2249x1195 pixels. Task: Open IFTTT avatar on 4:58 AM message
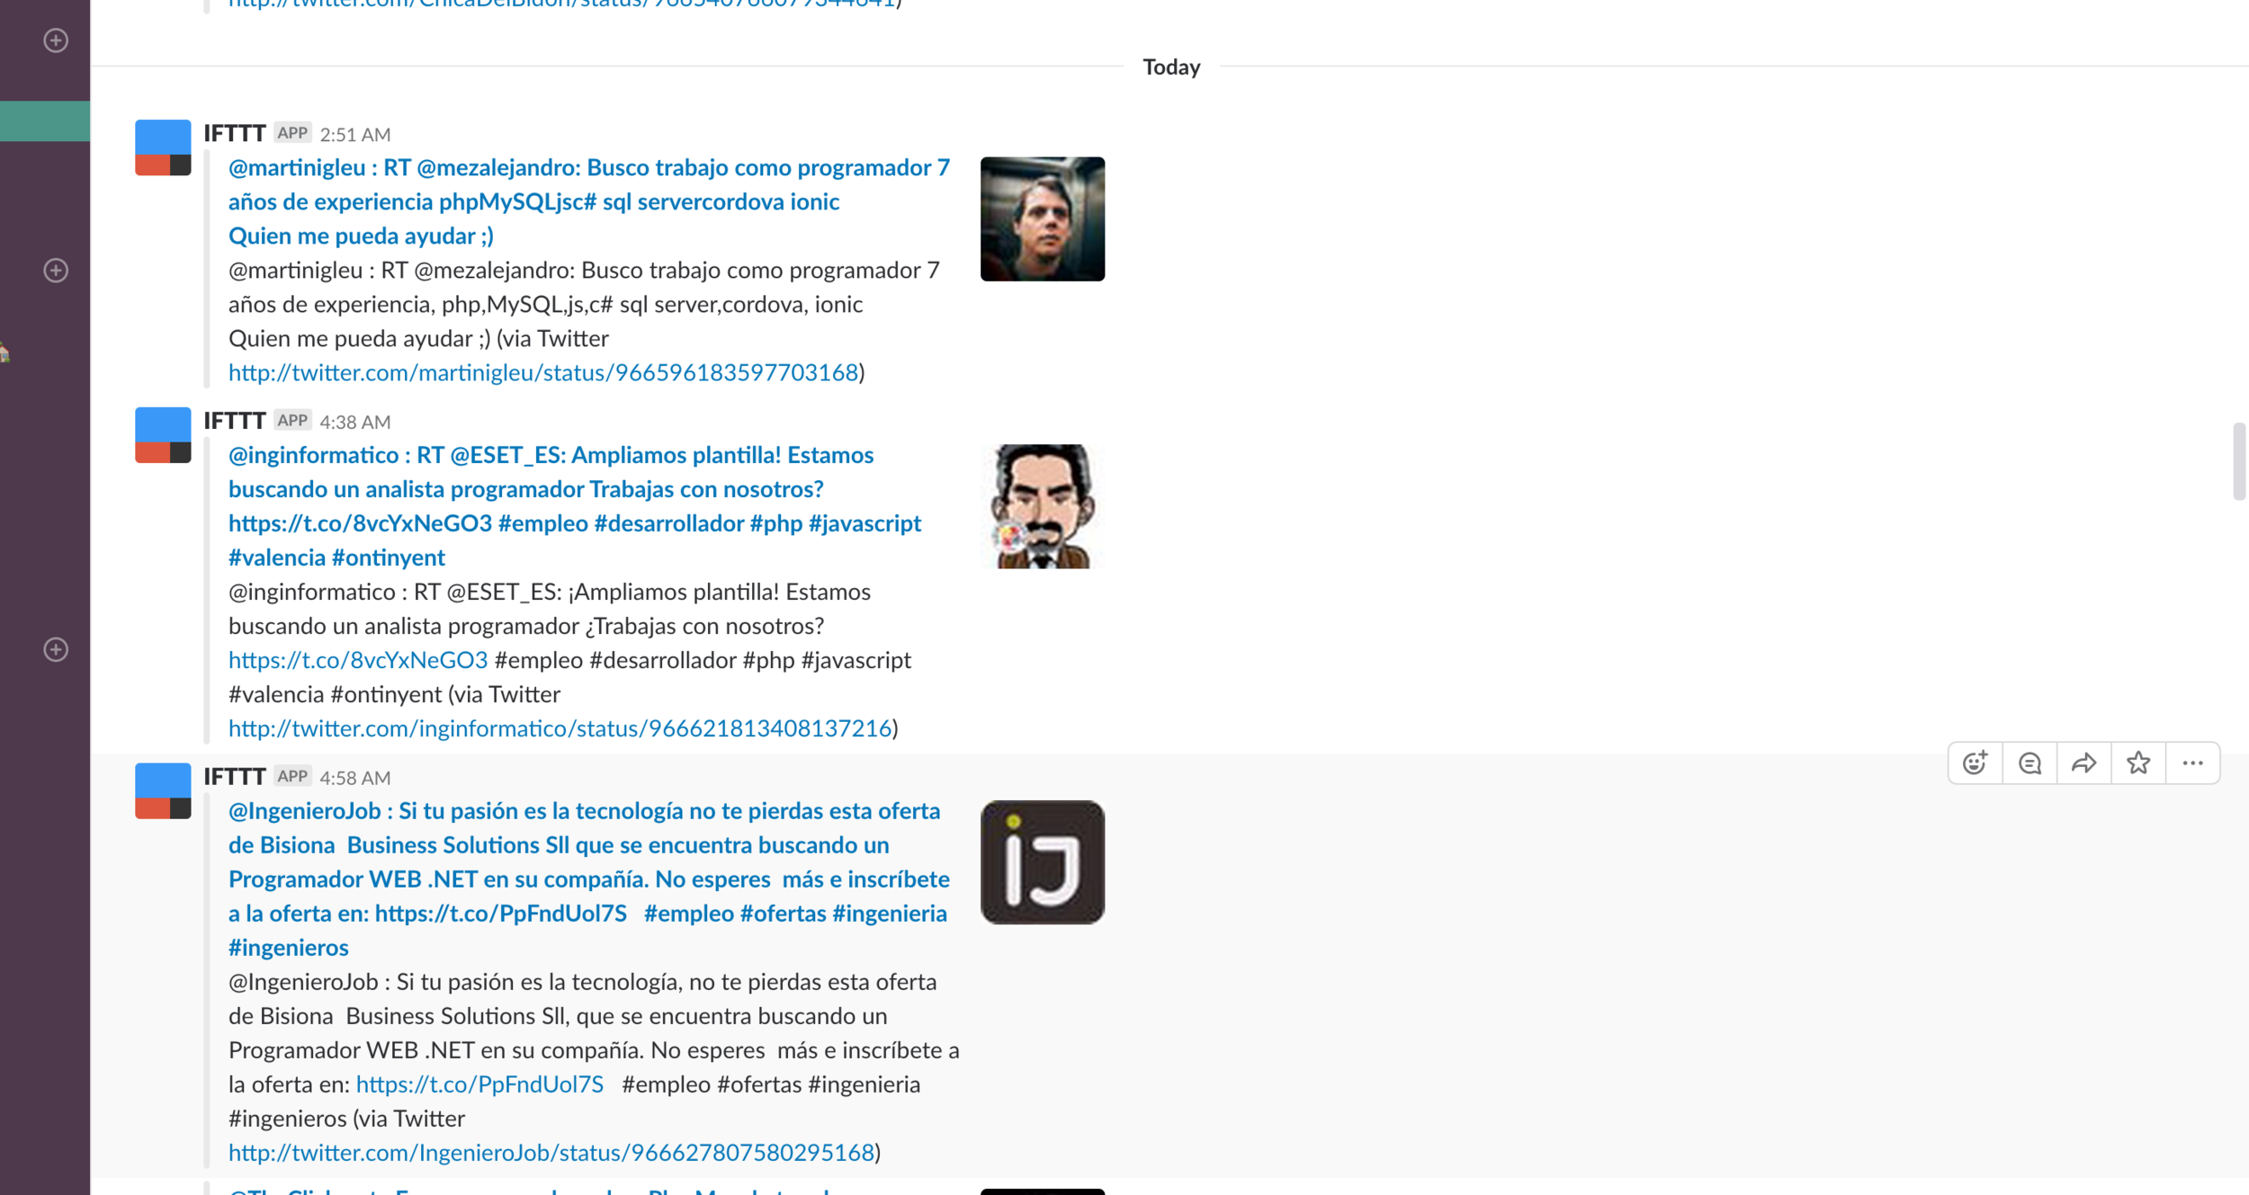click(x=163, y=790)
